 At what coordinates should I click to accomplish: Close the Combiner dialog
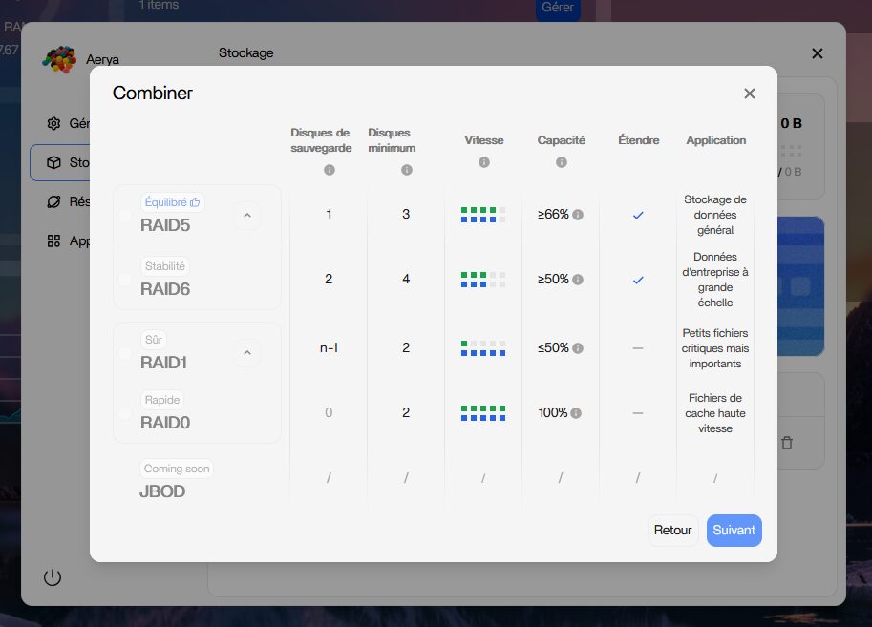(750, 94)
